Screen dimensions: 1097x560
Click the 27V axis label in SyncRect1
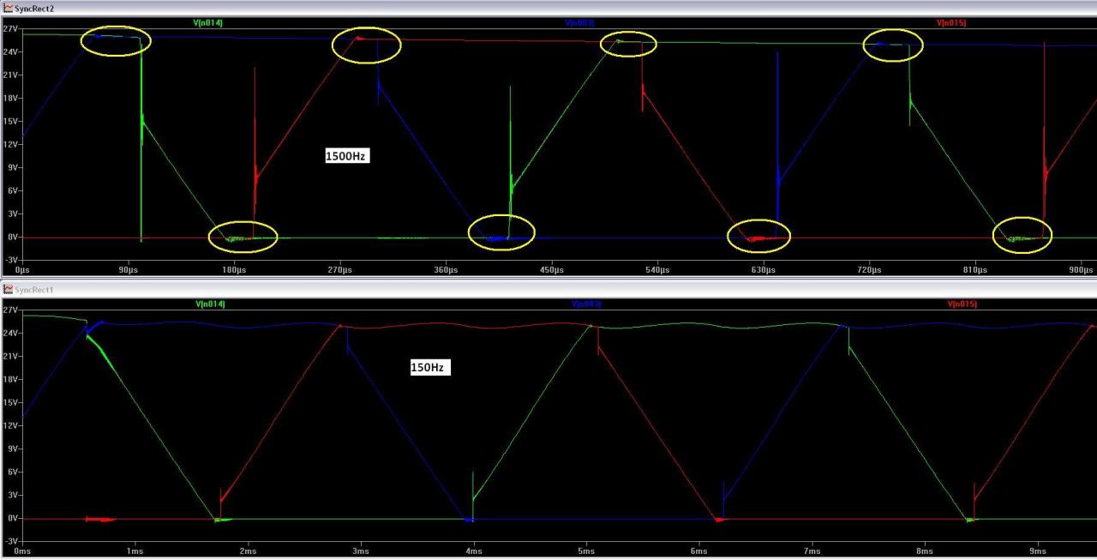point(10,309)
